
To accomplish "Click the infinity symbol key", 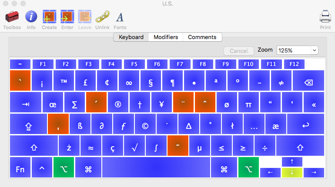I will pyautogui.click(x=129, y=81).
